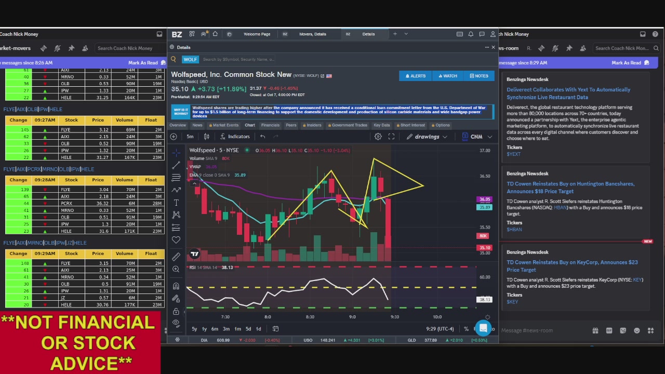Screen dimensions: 665x374
Task: Open the NOTES button
Action: (x=478, y=76)
